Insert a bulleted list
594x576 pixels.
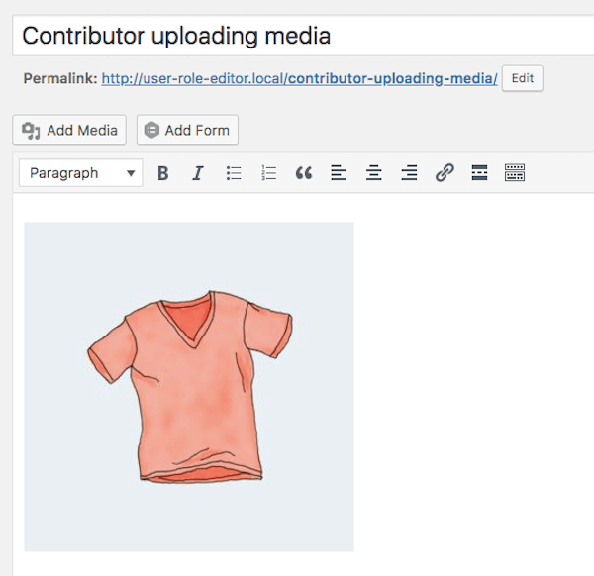[x=234, y=173]
